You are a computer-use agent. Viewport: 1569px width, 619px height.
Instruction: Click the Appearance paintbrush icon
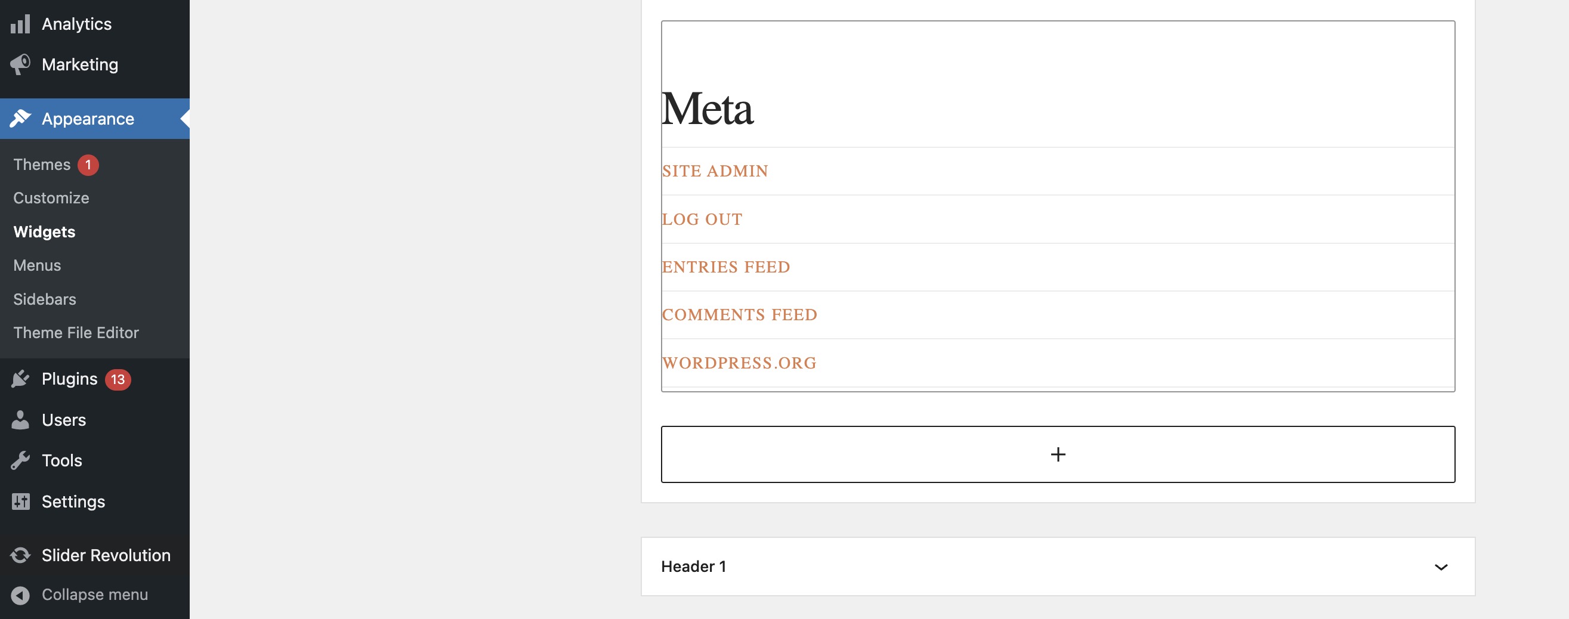click(20, 119)
